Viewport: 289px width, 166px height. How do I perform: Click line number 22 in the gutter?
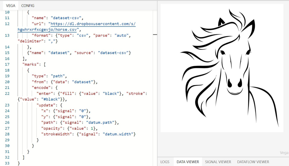pyautogui.click(x=7, y=93)
